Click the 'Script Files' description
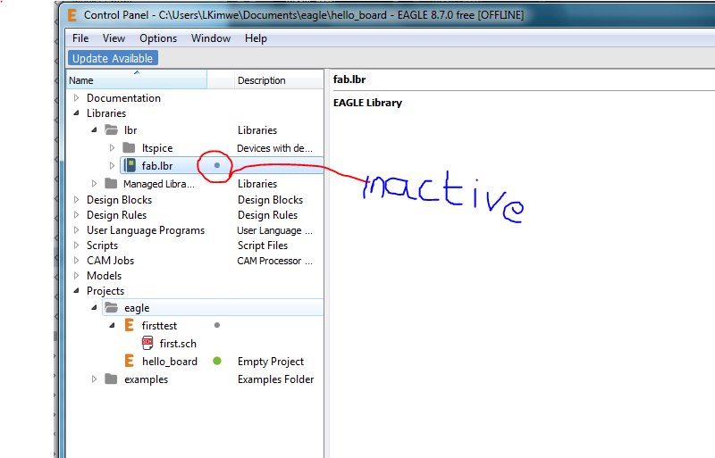This screenshot has width=715, height=458. 263,246
